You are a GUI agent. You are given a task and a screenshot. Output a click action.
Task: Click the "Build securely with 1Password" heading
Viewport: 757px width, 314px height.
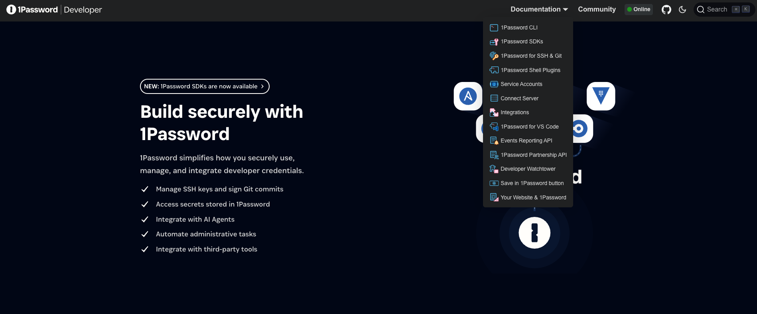pos(222,123)
